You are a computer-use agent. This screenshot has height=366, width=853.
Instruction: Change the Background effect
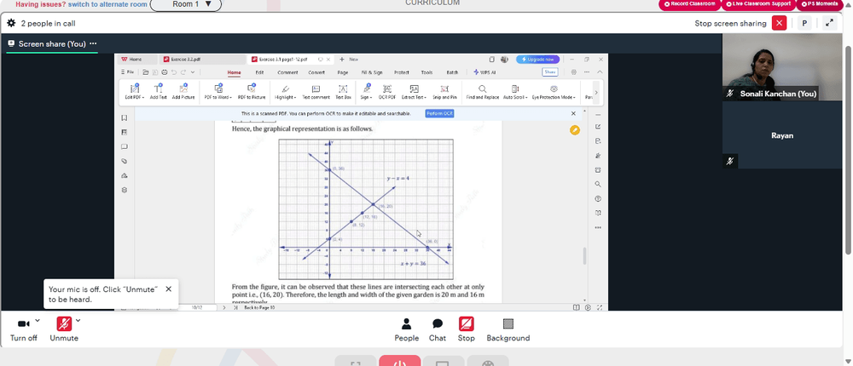(x=508, y=330)
